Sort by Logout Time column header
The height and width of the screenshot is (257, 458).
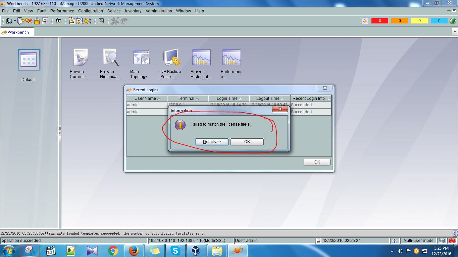(x=269, y=99)
